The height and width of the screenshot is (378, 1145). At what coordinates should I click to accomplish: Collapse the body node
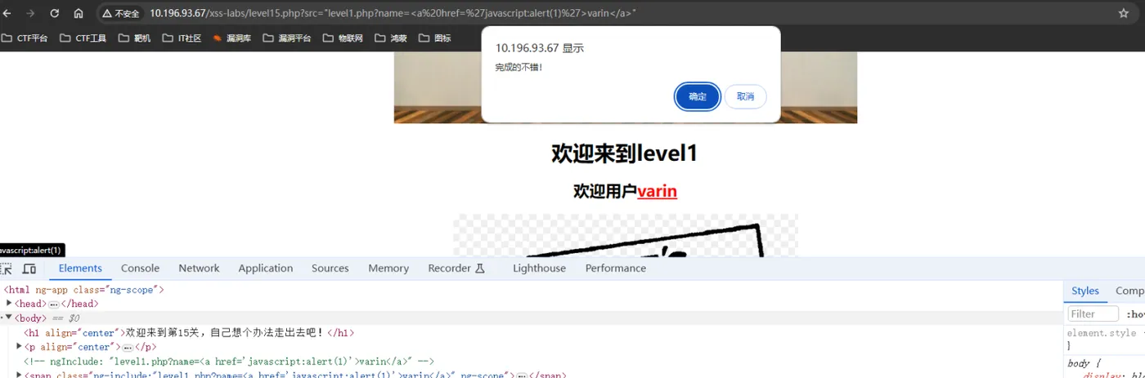10,318
